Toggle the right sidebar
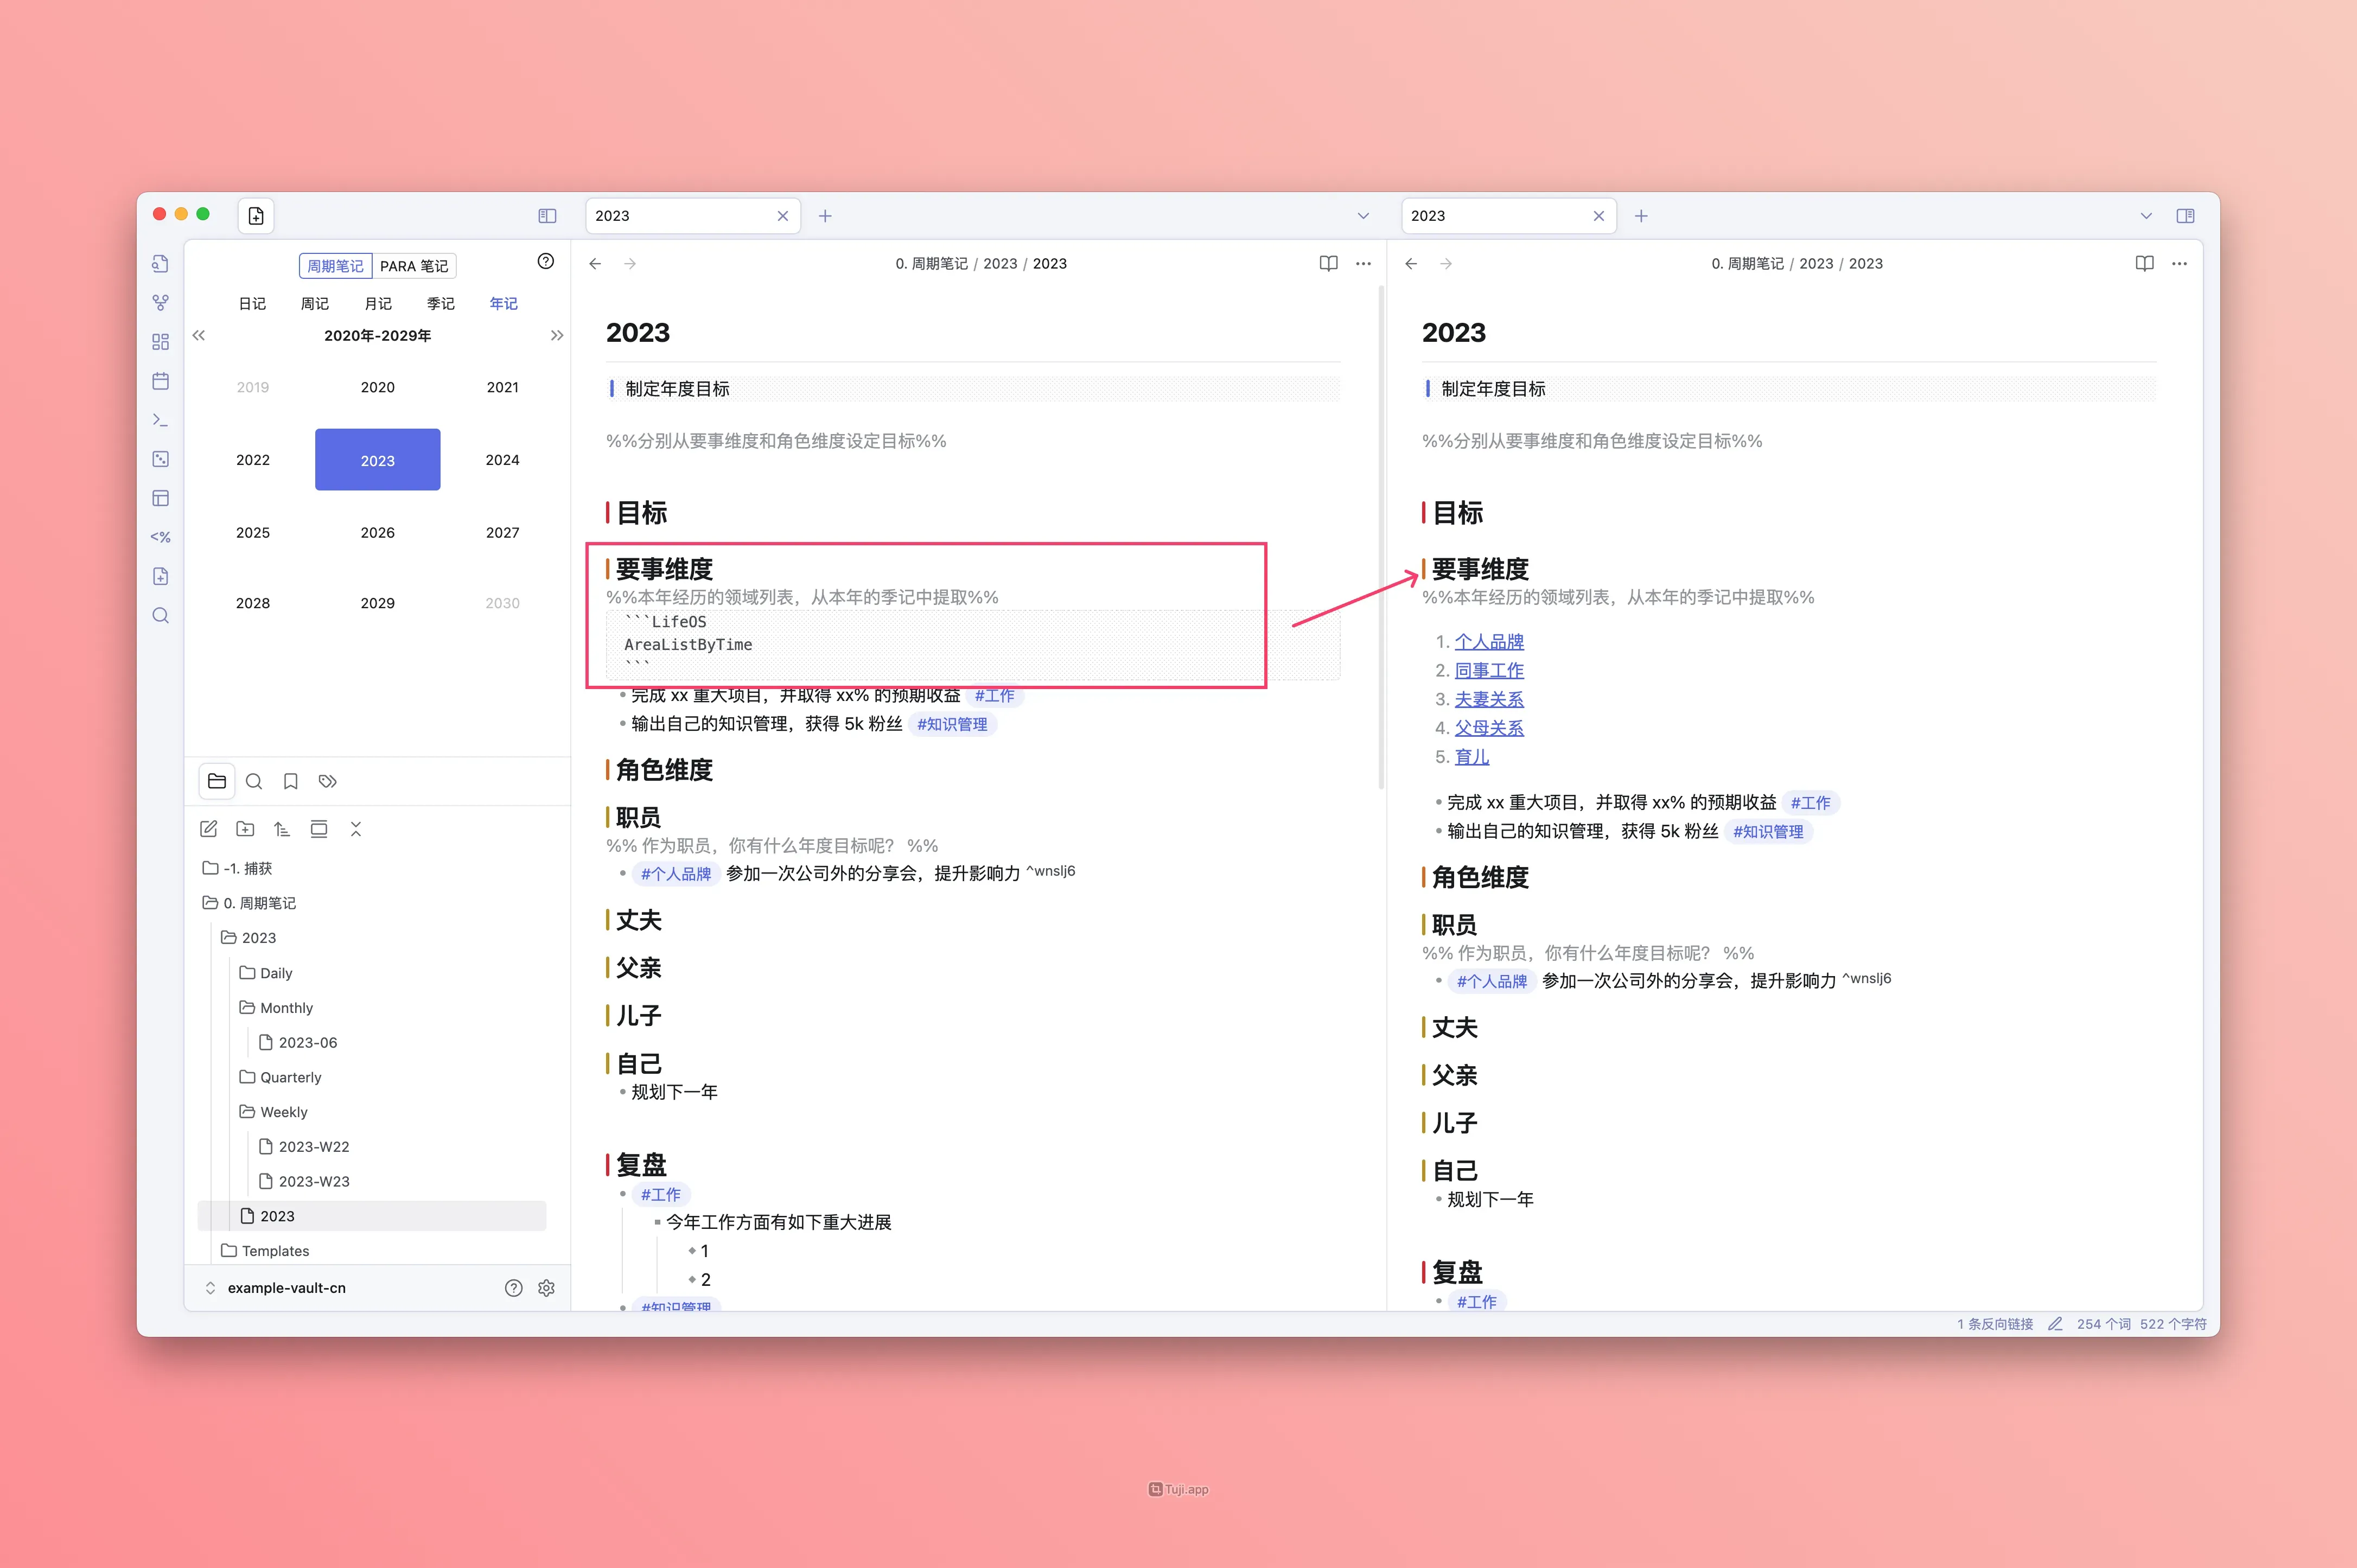Viewport: 2357px width, 1568px height. 2185,216
